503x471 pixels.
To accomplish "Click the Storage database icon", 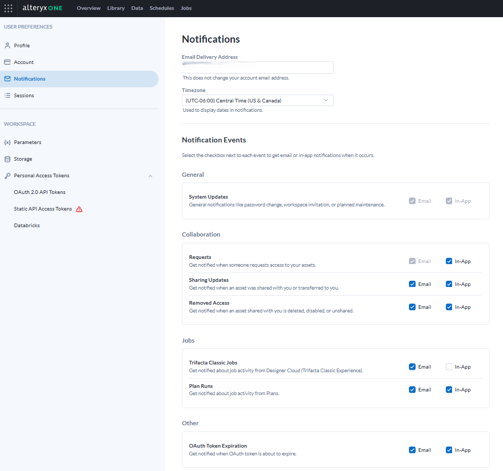I will 7,159.
